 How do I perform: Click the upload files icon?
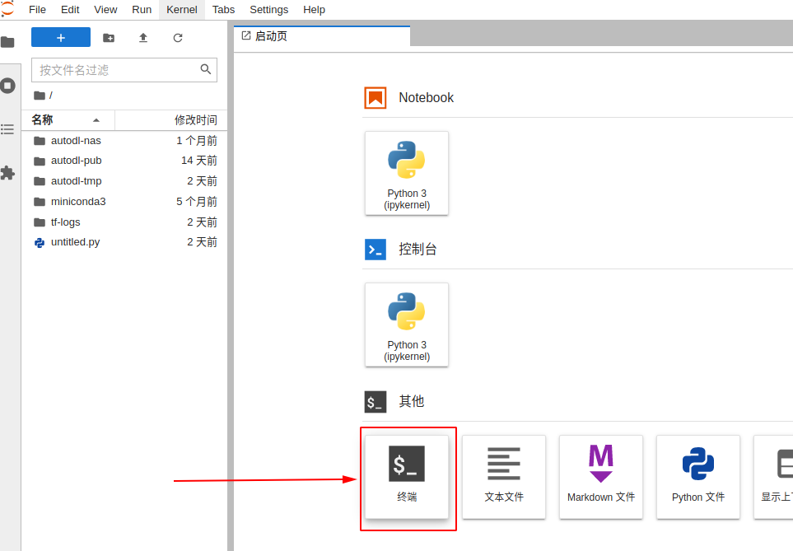click(143, 37)
